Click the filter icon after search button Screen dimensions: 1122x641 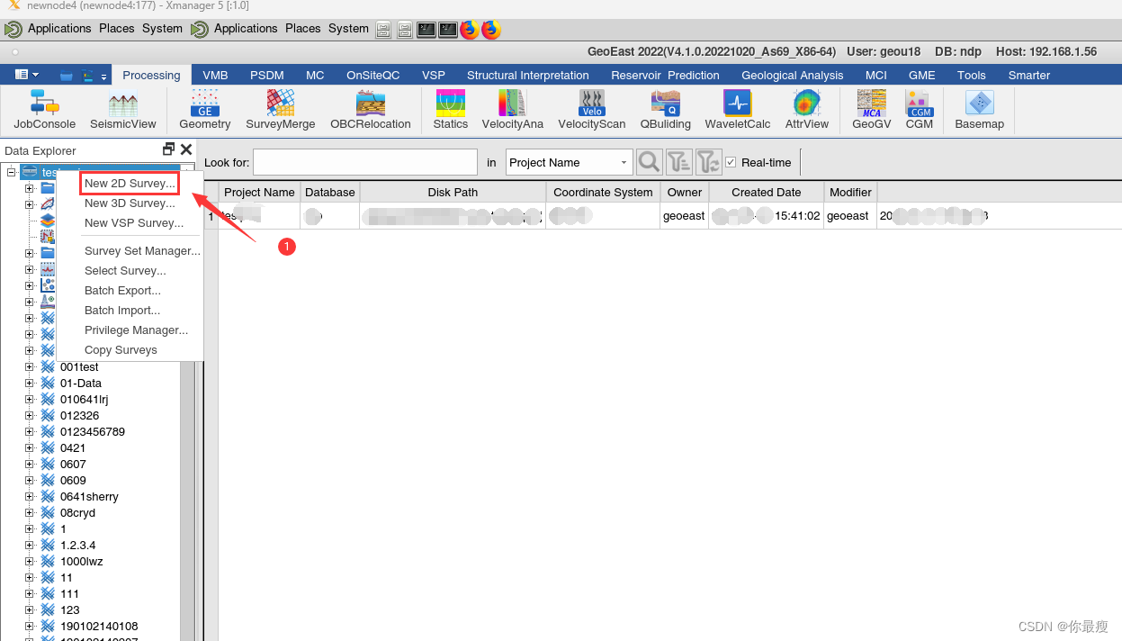point(679,162)
